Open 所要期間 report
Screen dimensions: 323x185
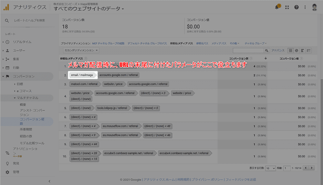[x=26, y=129]
